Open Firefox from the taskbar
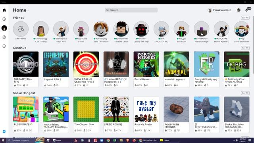This screenshot has height=143, width=254. (134, 140)
